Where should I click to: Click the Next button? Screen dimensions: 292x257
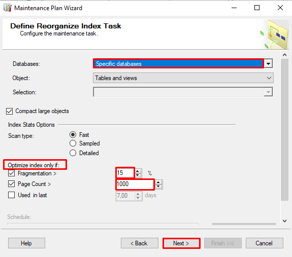[181, 243]
